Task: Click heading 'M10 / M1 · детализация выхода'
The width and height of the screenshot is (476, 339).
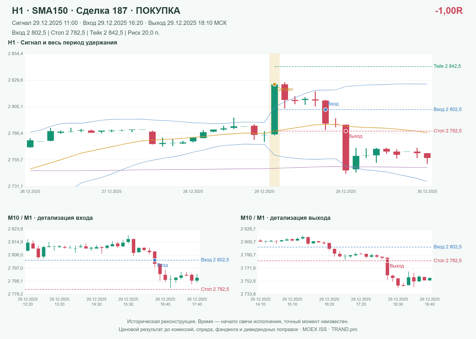Action: tap(286, 218)
